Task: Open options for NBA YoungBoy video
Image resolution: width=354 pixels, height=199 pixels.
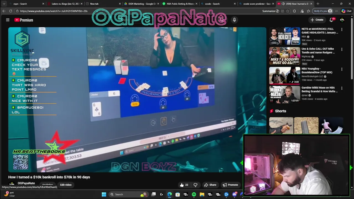Action: click(x=342, y=69)
